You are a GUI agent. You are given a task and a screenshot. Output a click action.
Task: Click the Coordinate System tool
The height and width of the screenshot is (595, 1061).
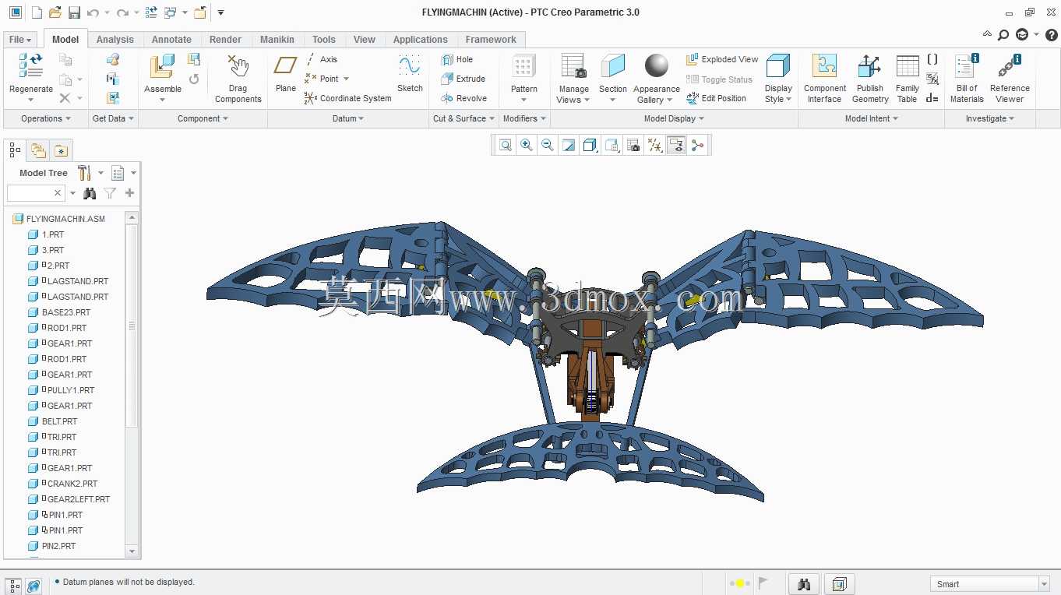pos(347,98)
